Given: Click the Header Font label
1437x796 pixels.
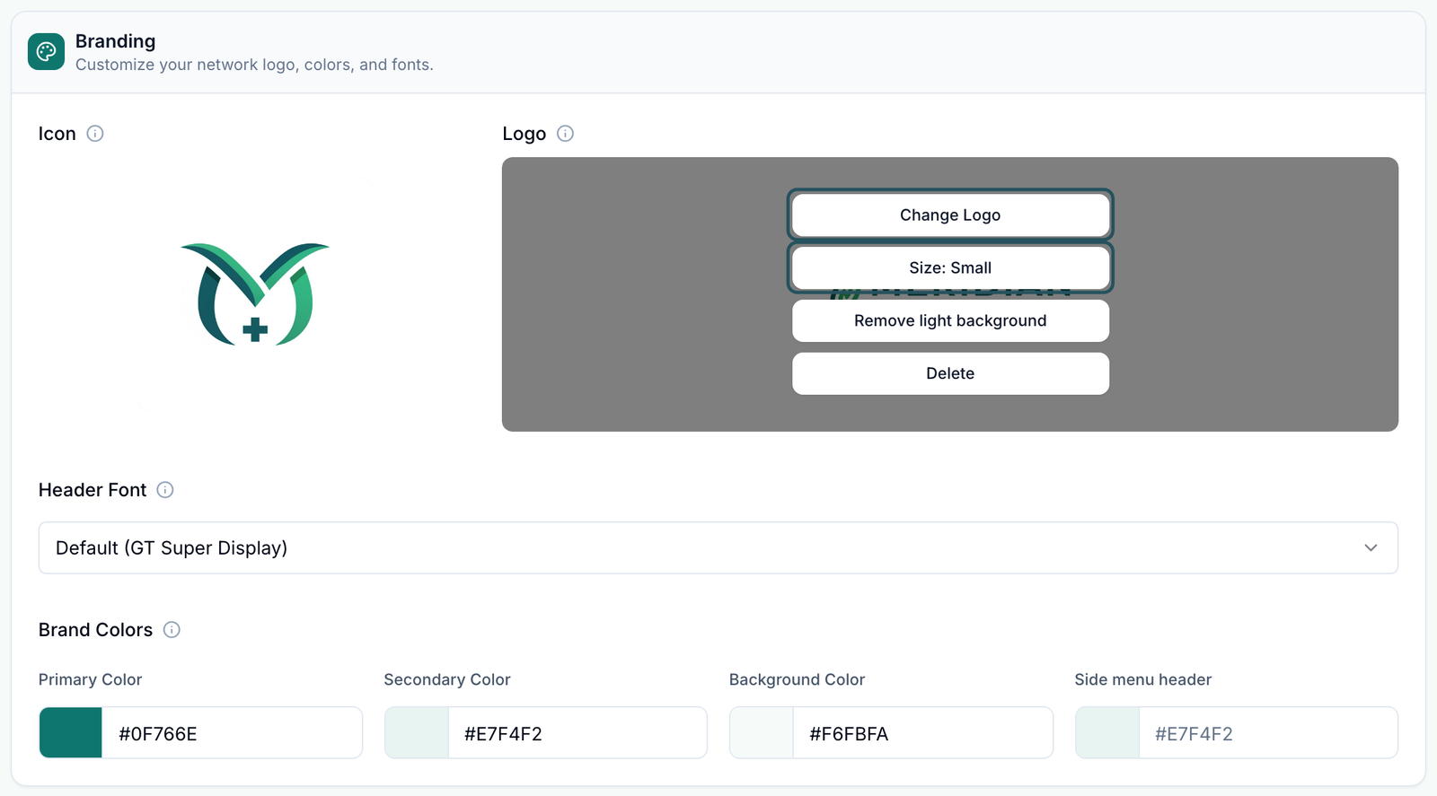Looking at the screenshot, I should click(93, 490).
